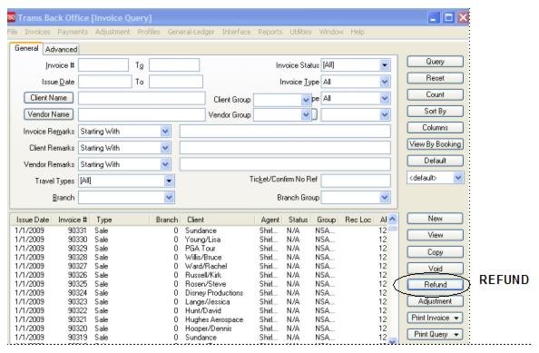Select invoice 90330 Young/Lisa row
The width and height of the screenshot is (539, 353).
coord(201,240)
